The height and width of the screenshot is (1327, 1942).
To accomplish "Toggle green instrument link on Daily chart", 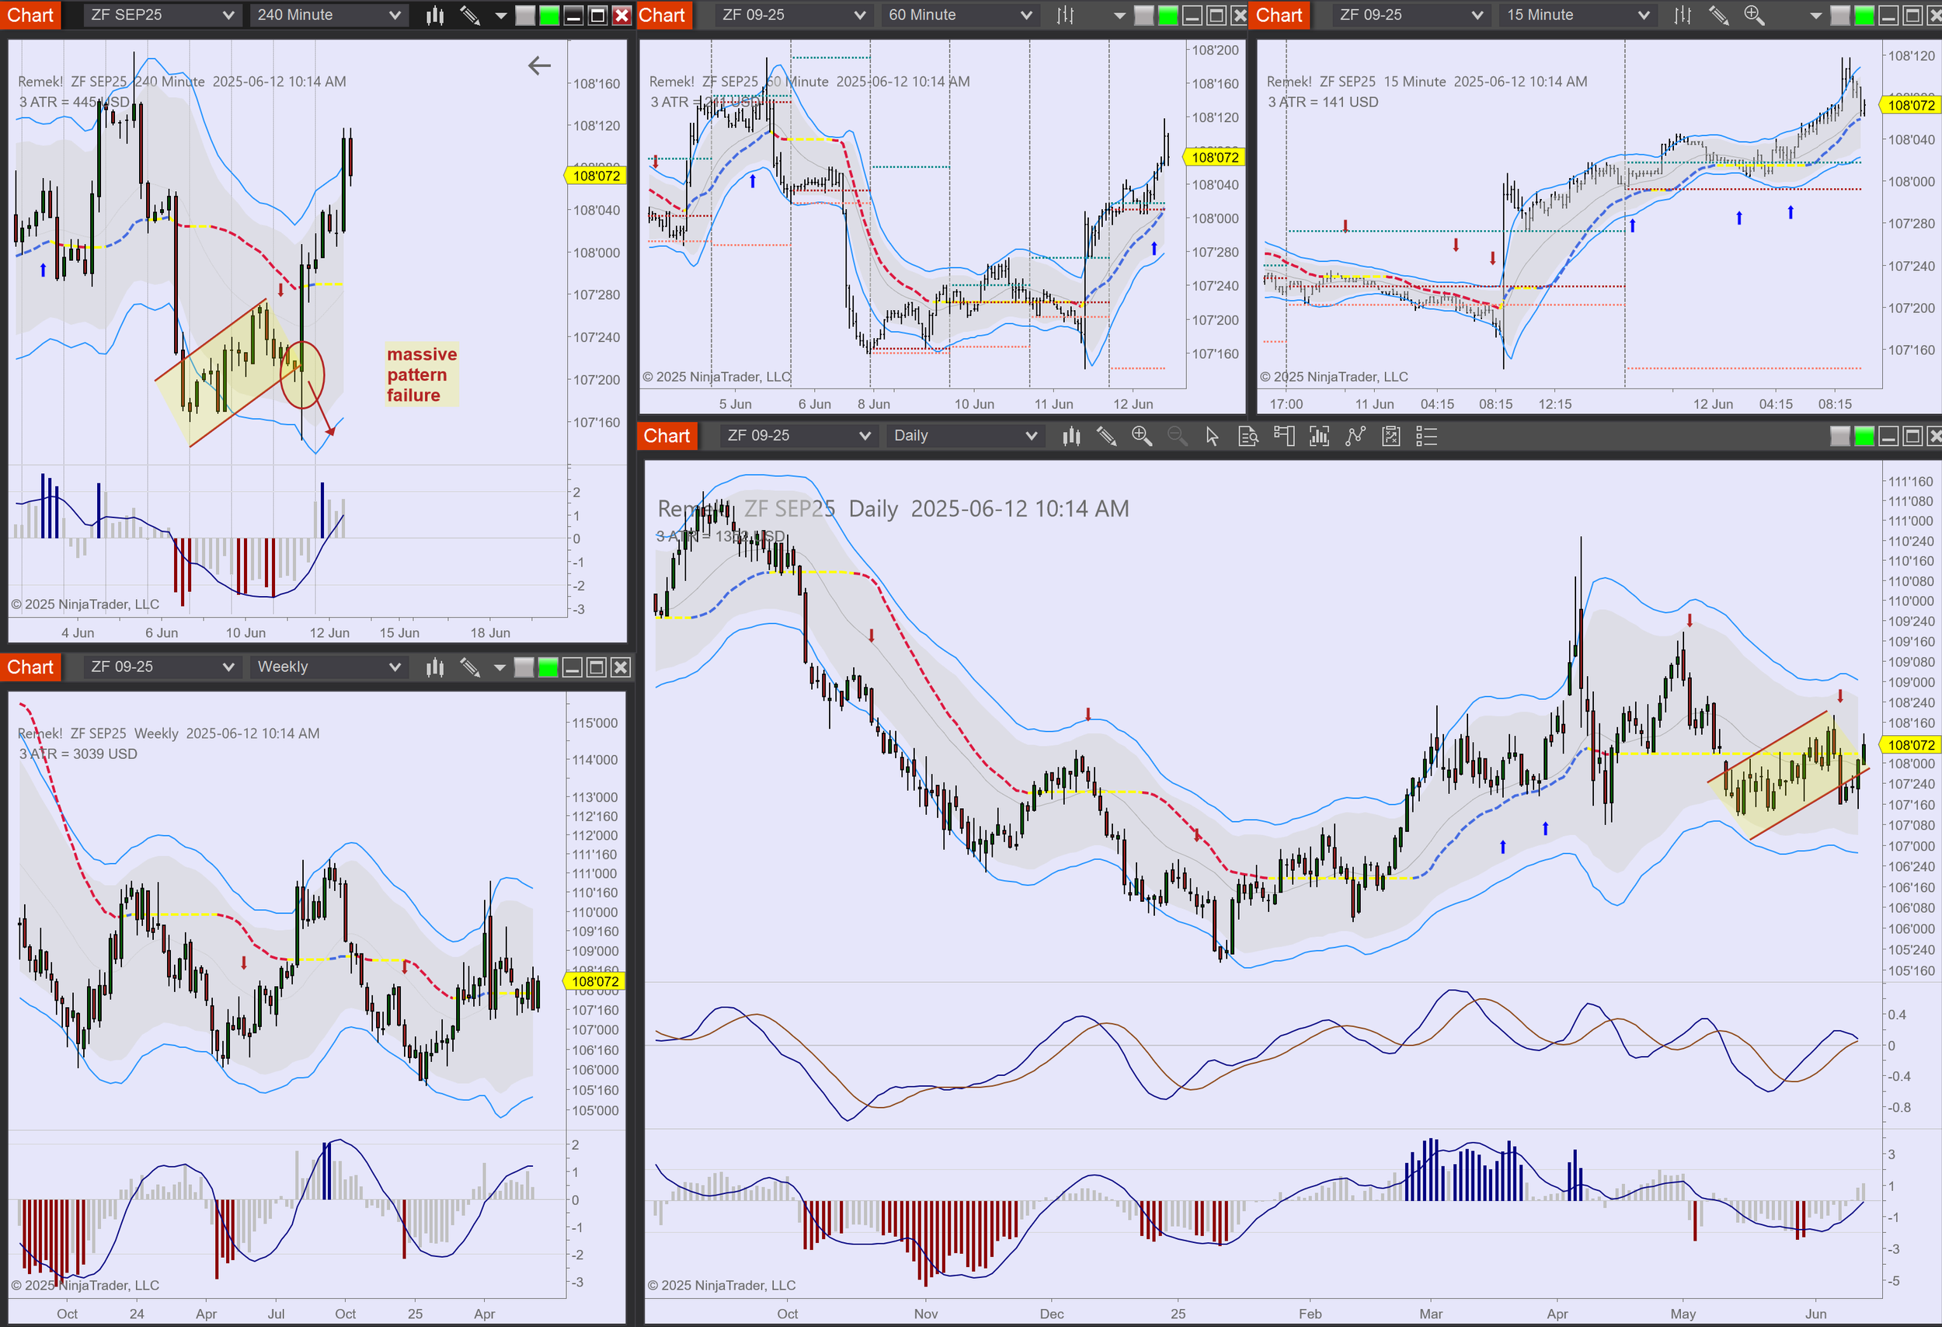I will tap(1864, 436).
